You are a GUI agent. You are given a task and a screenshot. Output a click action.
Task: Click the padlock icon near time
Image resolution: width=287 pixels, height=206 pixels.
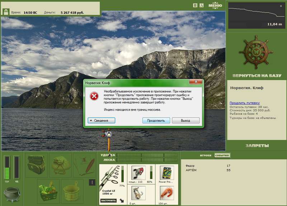(x=6, y=12)
